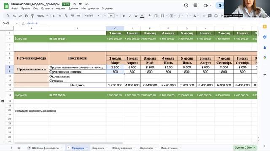Switch to Шаблон финмодели sheet tab

45,148
